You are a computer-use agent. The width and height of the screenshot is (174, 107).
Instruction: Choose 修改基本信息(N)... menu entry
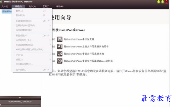click(32, 64)
